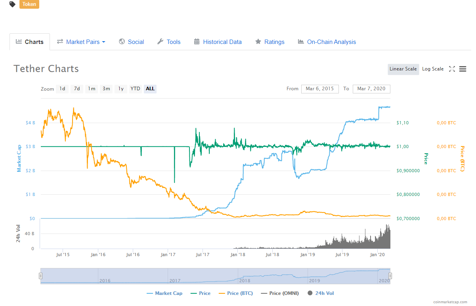
Task: Click the Tether Charts heading
Action: tap(46, 68)
